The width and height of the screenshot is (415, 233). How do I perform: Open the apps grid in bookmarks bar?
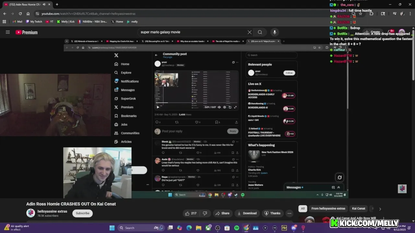(4, 22)
